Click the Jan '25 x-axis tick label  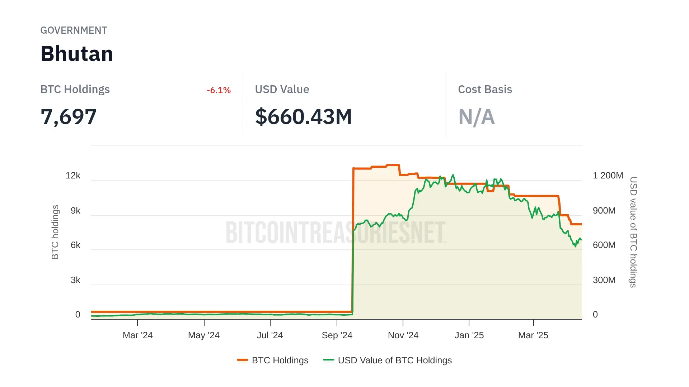click(469, 335)
